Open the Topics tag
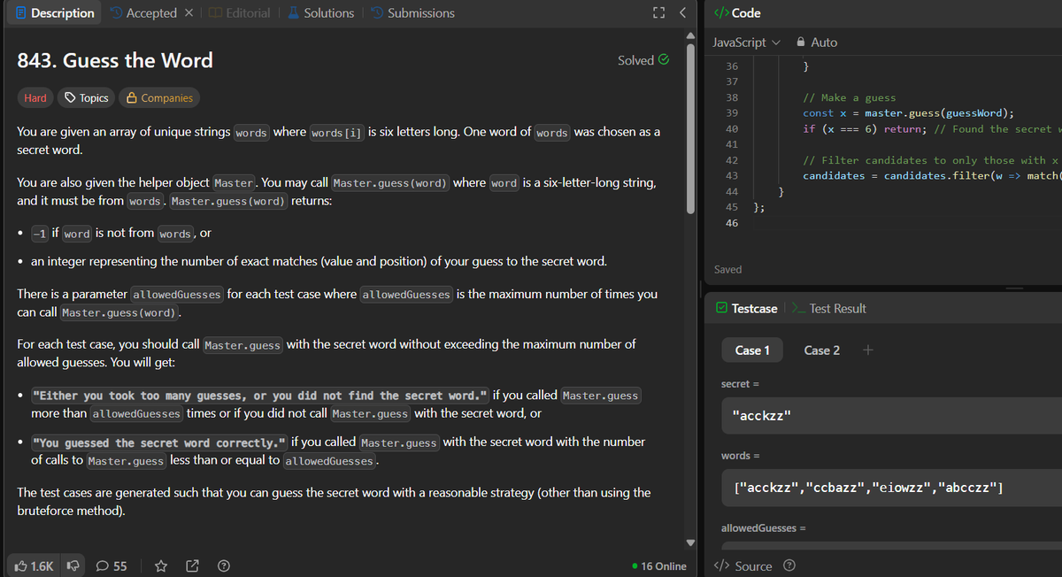Viewport: 1062px width, 577px height. tap(86, 97)
